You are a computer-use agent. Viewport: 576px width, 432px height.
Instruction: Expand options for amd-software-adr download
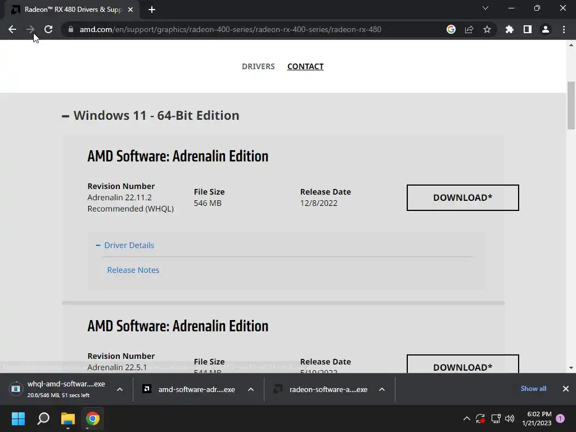(x=251, y=389)
